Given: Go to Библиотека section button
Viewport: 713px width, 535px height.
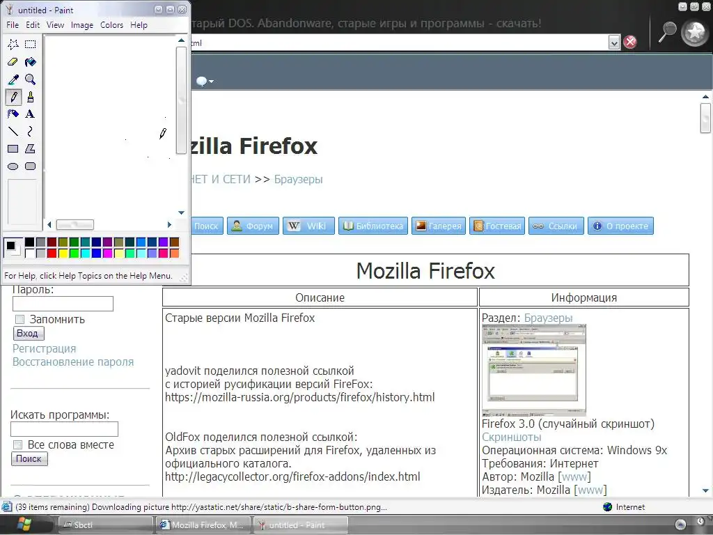Looking at the screenshot, I should 373,226.
